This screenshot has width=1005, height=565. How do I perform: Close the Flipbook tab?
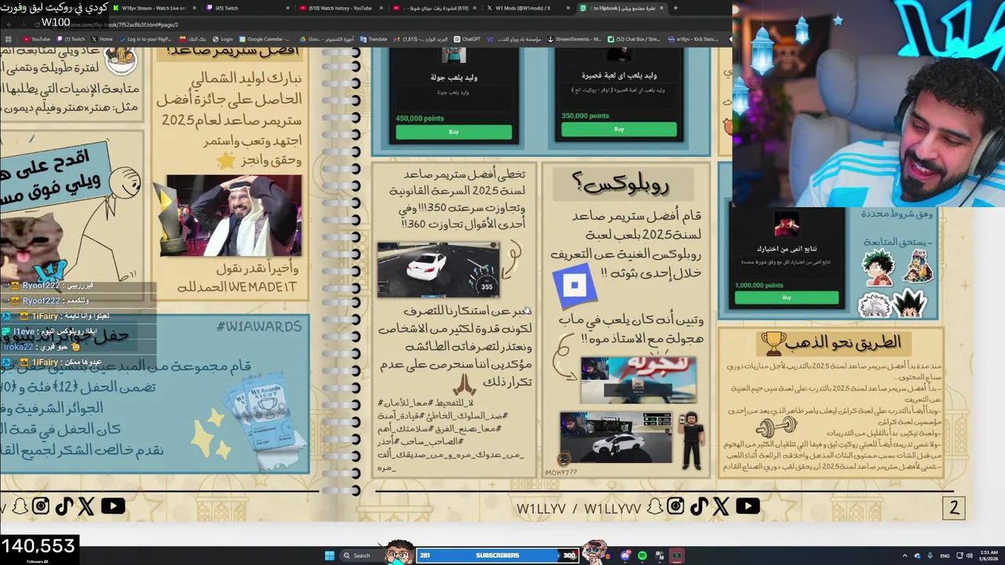click(x=662, y=8)
